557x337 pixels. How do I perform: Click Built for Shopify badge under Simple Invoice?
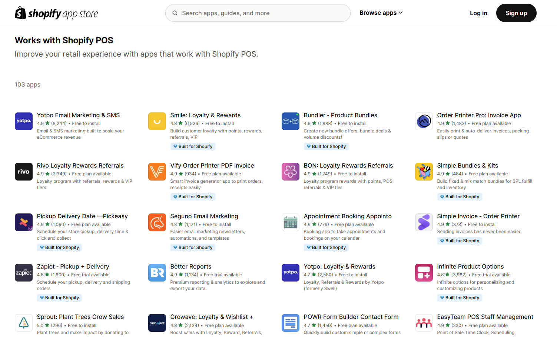coord(460,241)
